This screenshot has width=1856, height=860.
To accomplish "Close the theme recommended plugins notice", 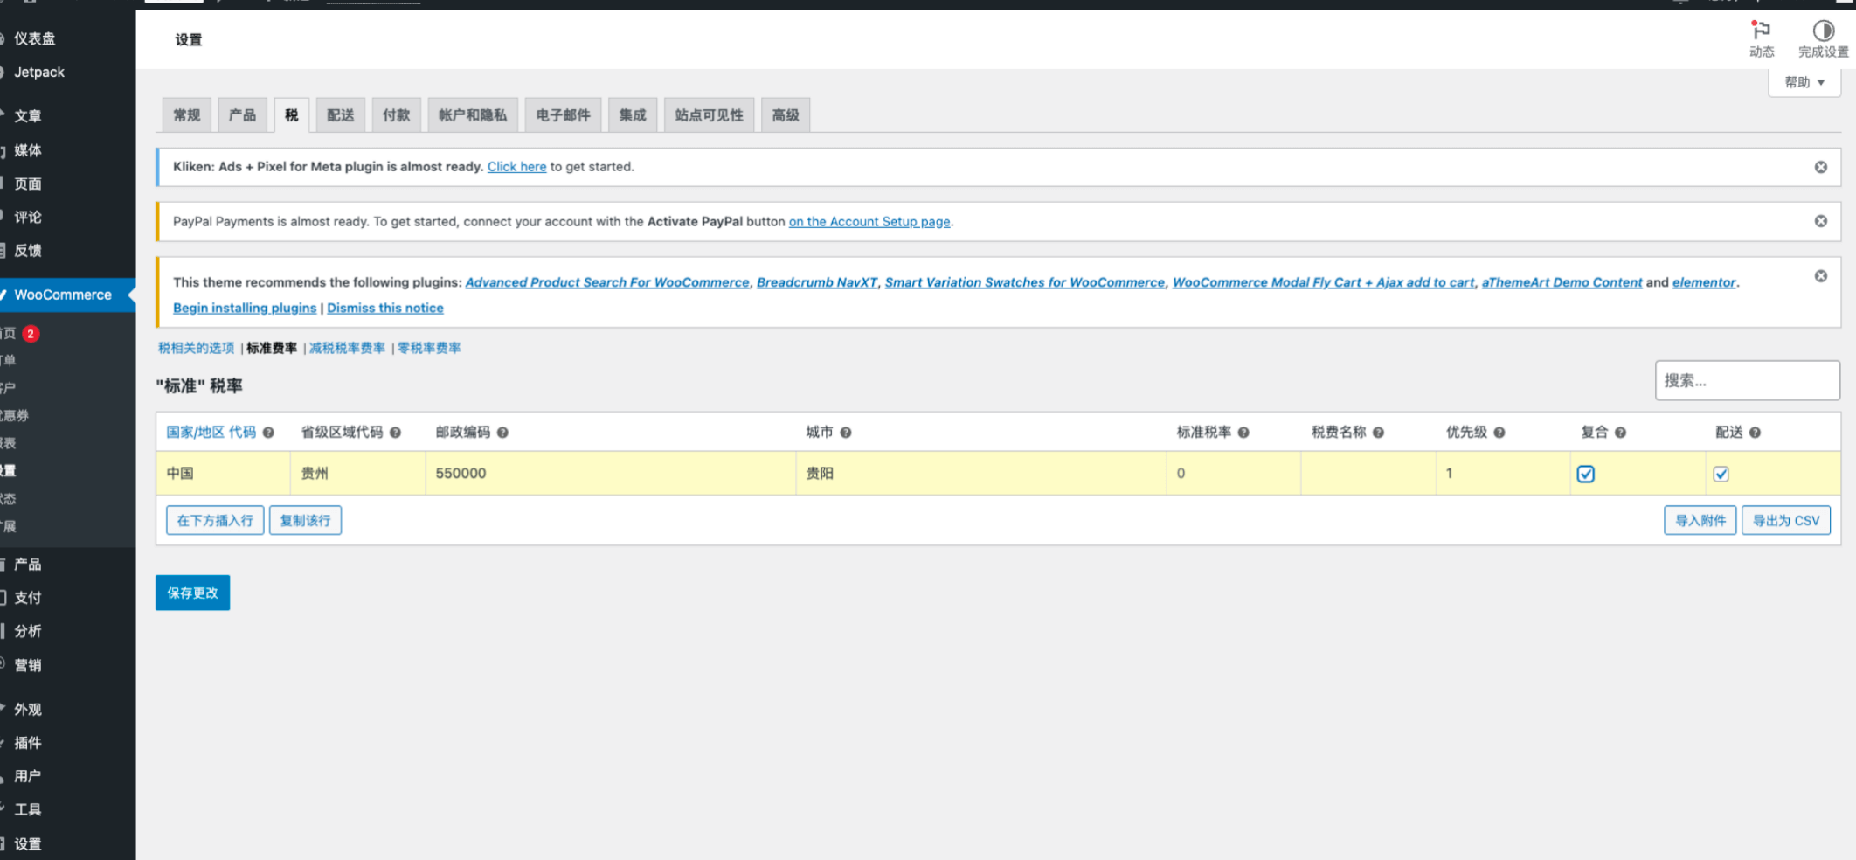I will tap(1820, 276).
